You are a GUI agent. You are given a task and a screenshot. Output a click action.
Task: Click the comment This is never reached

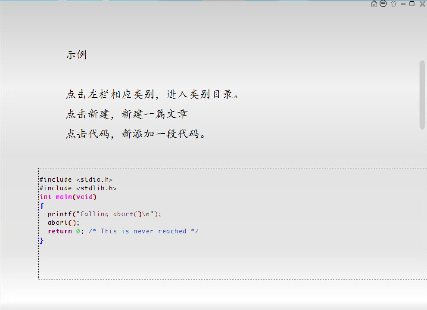[143, 231]
